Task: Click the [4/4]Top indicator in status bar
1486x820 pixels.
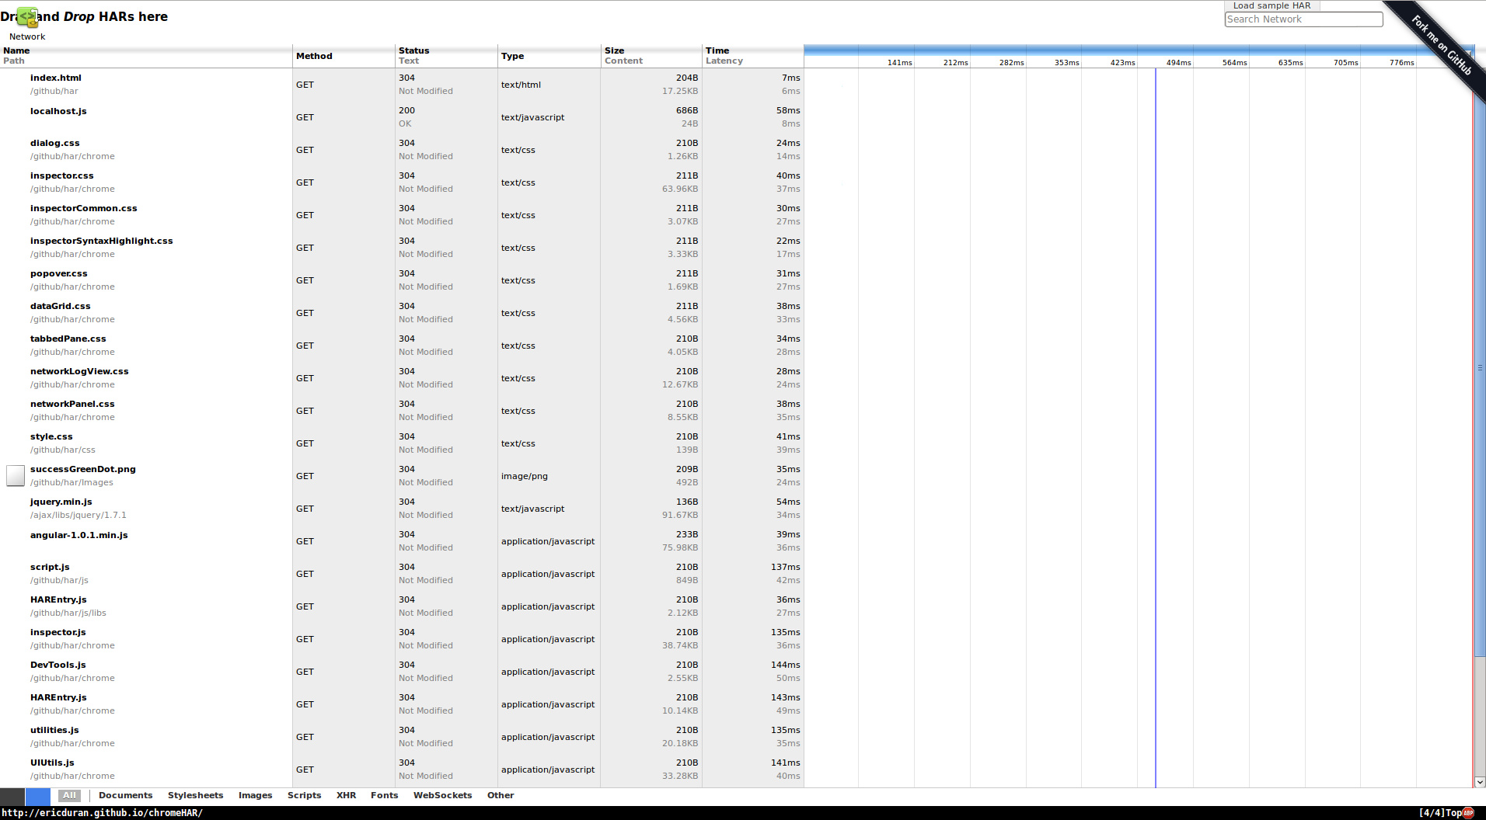Action: 1440,813
